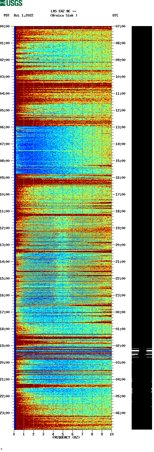Click the 0 Hz frequency tick label
Image resolution: width=154 pixels, height=452 pixels.
coord(14,434)
